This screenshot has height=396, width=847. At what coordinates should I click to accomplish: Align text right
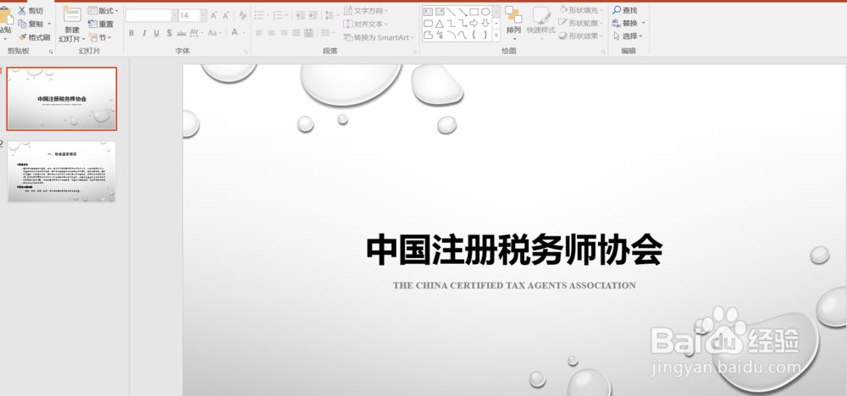point(284,33)
